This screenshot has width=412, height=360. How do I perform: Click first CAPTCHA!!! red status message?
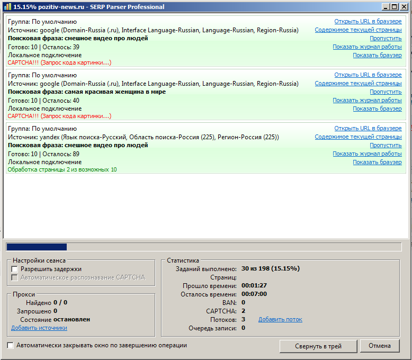[x=59, y=62]
